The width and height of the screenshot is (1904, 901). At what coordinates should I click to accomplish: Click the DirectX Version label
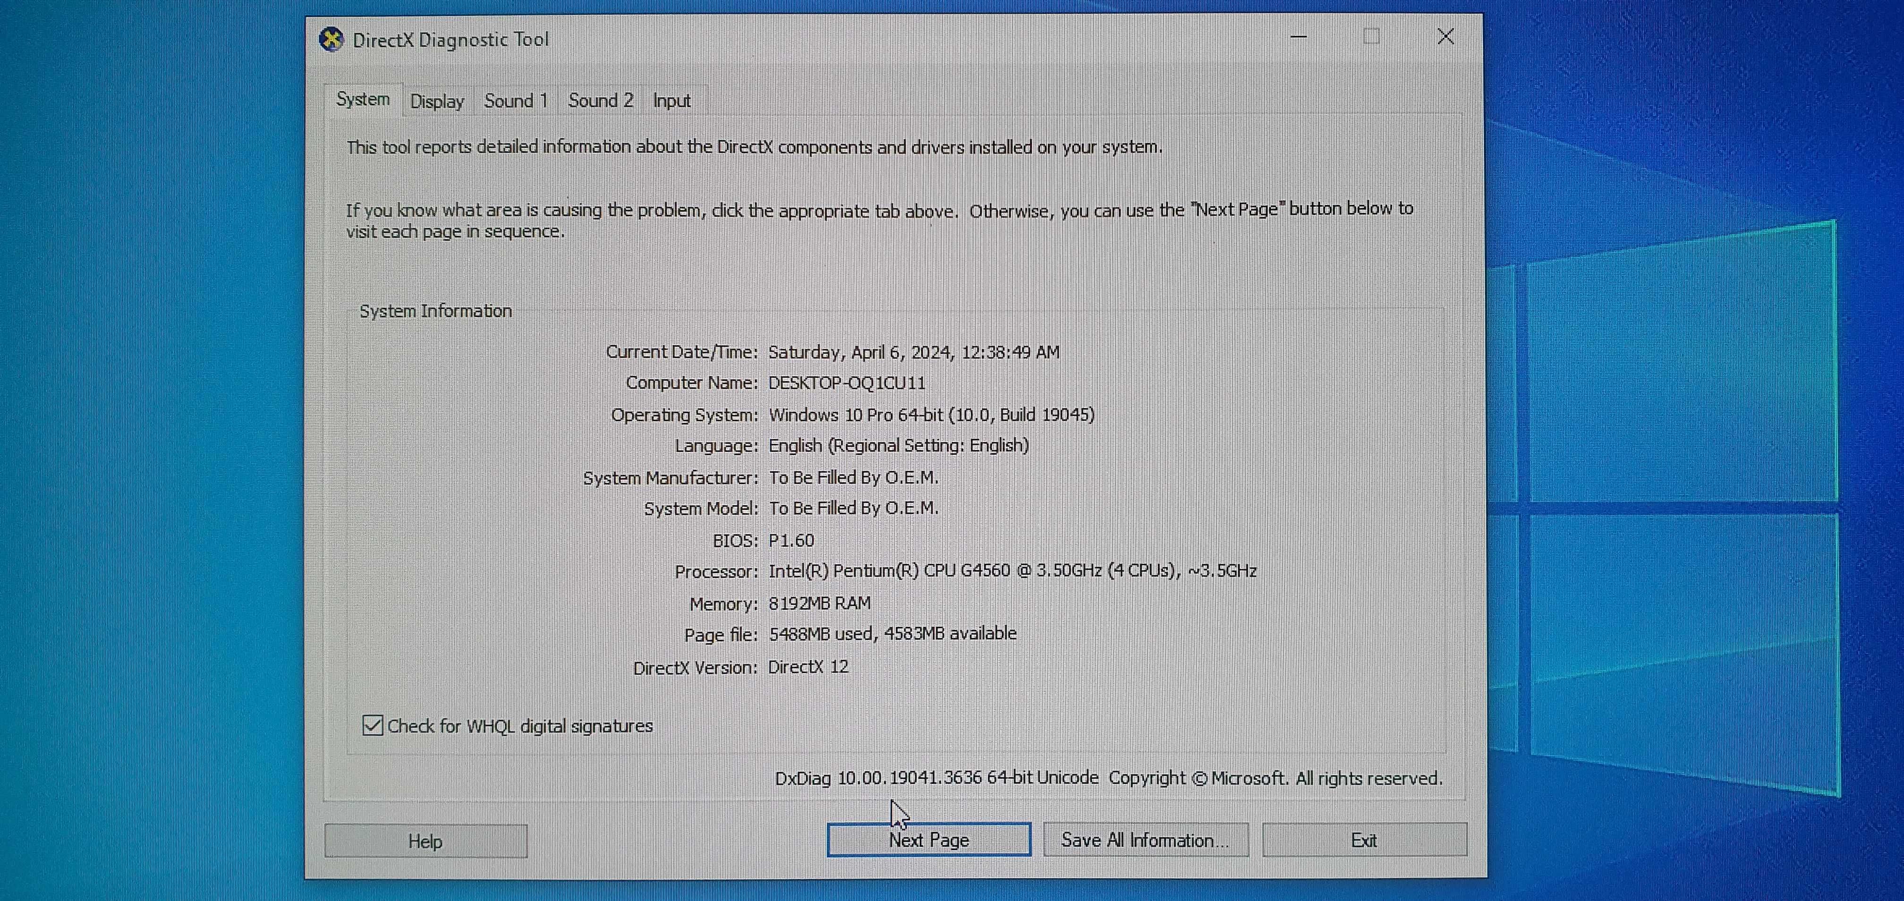[695, 667]
